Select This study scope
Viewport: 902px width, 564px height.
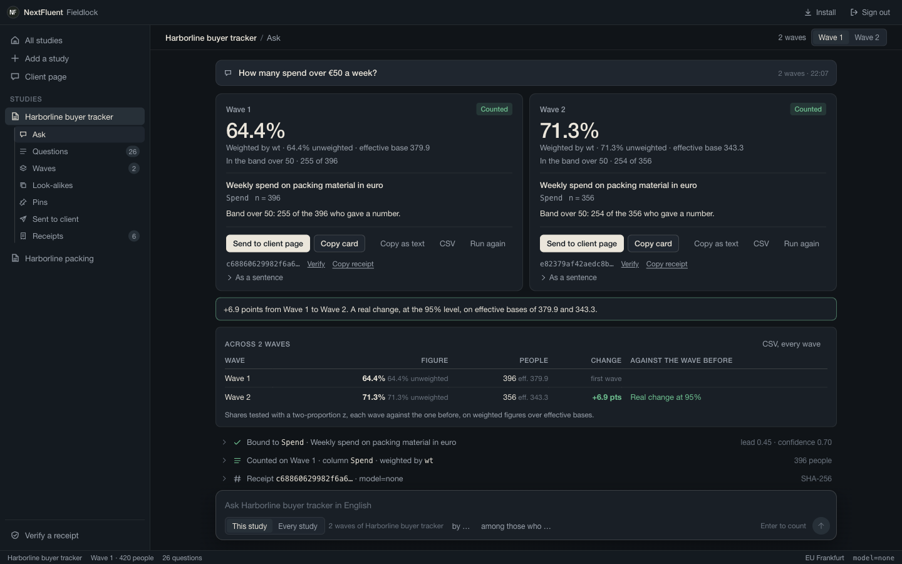pos(249,526)
